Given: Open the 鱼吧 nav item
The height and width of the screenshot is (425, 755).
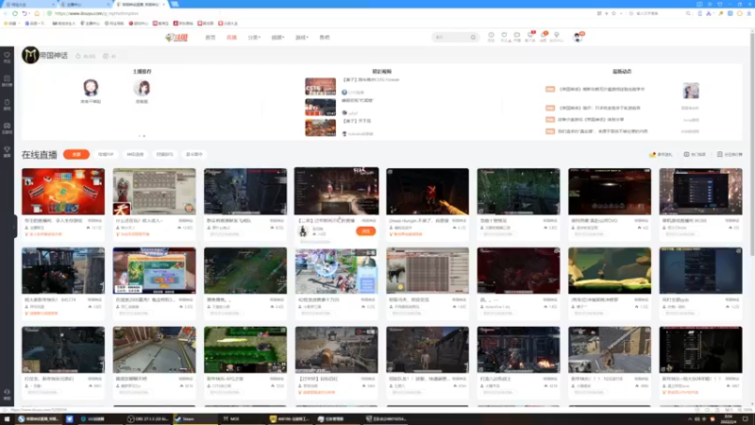Looking at the screenshot, I should coord(325,38).
